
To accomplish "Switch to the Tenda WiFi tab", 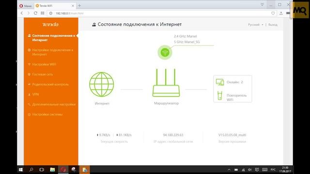I will click(53, 6).
